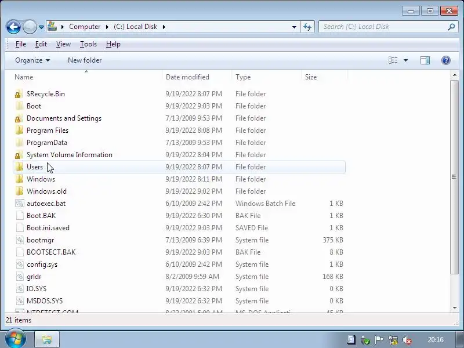464x348 pixels.
Task: Select the $Recycle.Bin locked folder icon
Action: 19,94
